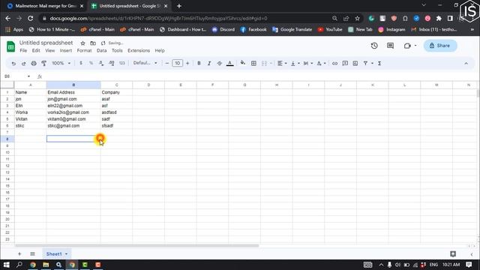The height and width of the screenshot is (270, 480).
Task: Open the Extensions menu
Action: pyautogui.click(x=139, y=50)
